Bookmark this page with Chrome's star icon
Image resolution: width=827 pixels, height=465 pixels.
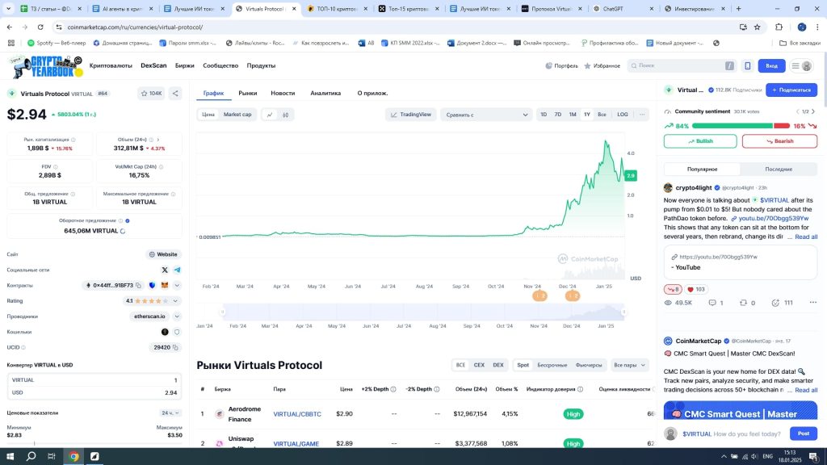[758, 27]
